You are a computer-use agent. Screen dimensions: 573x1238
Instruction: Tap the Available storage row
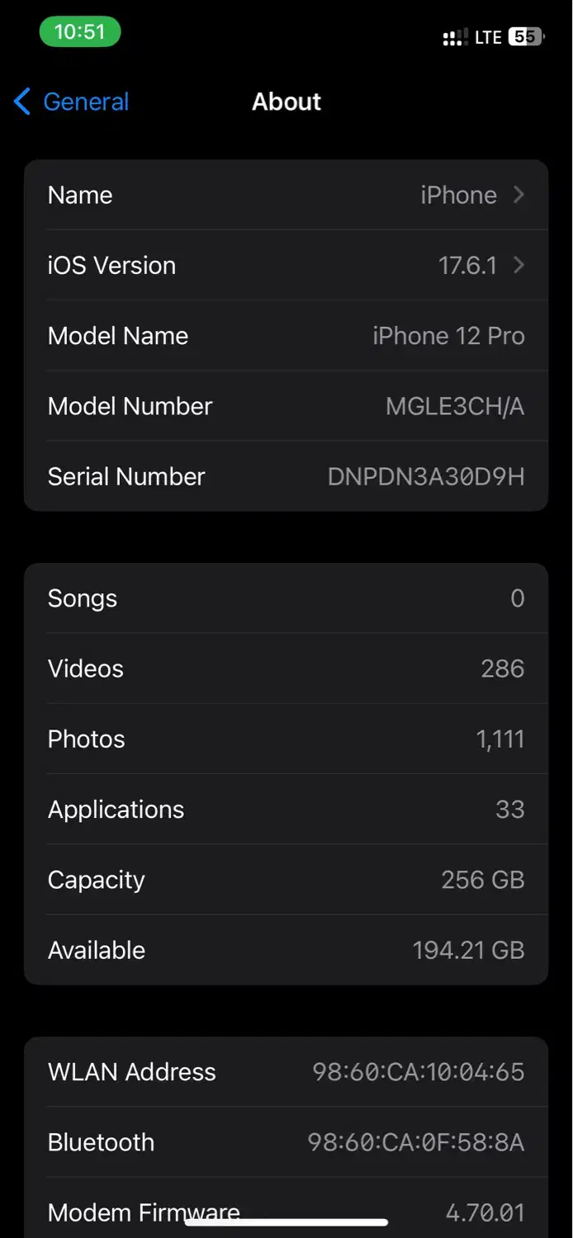pos(286,950)
